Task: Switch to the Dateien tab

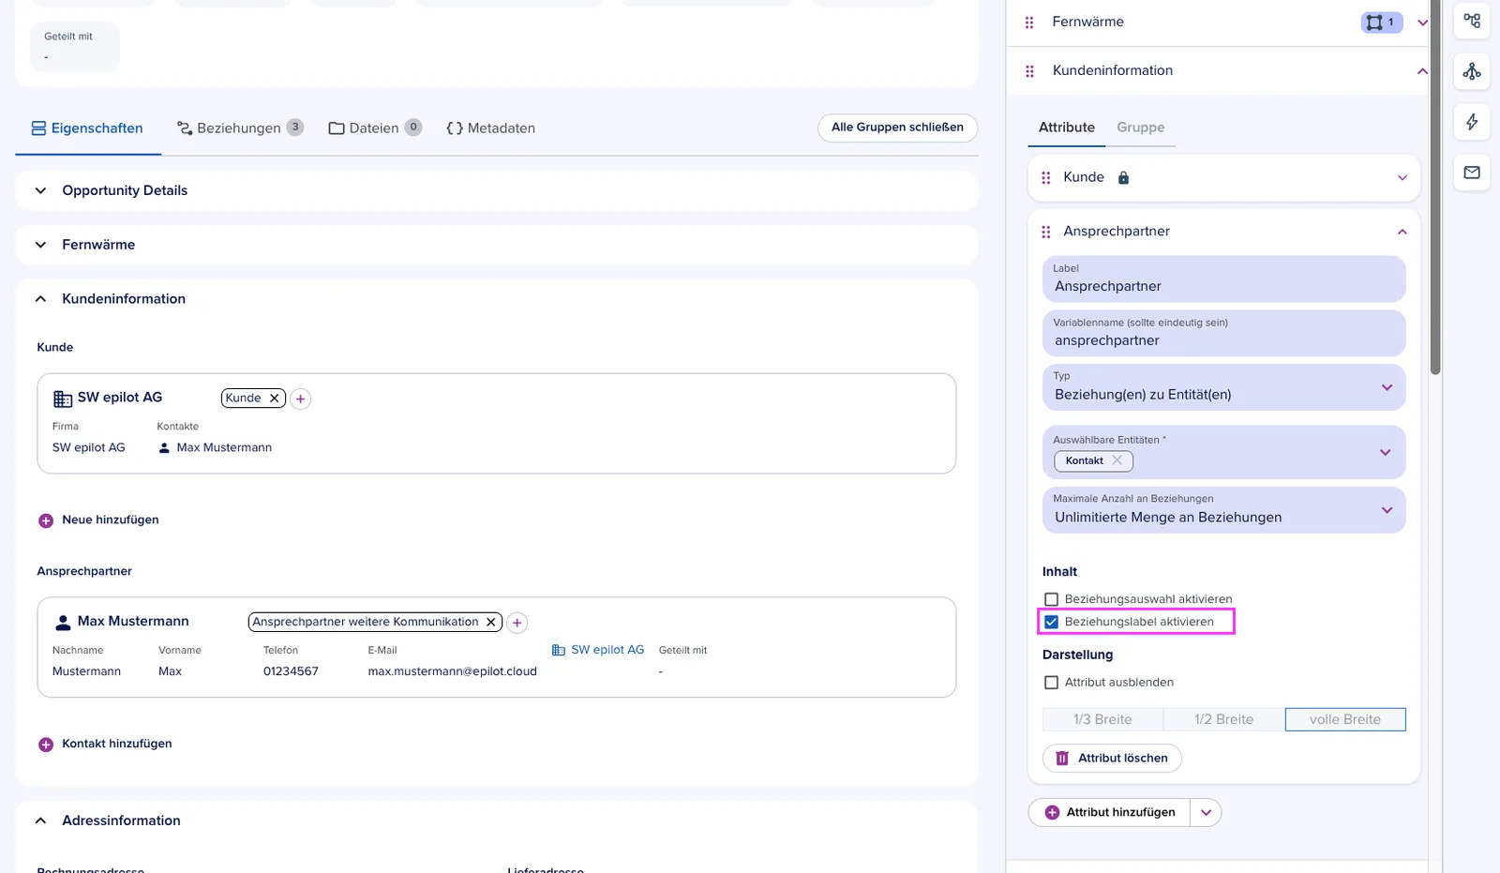Action: (x=375, y=128)
